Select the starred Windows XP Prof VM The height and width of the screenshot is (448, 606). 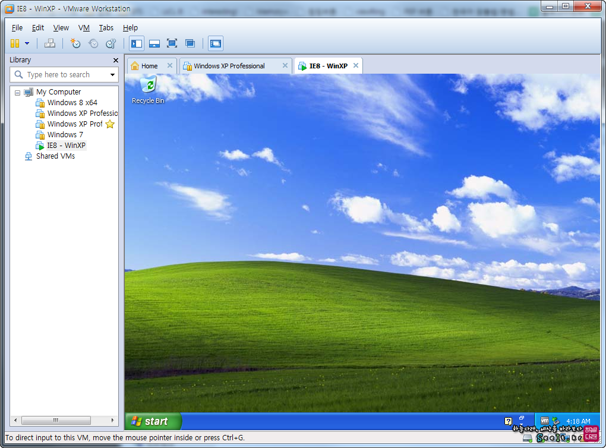click(75, 124)
